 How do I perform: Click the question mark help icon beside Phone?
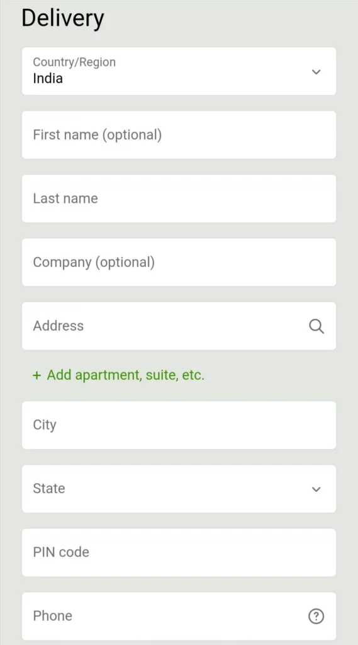point(316,616)
